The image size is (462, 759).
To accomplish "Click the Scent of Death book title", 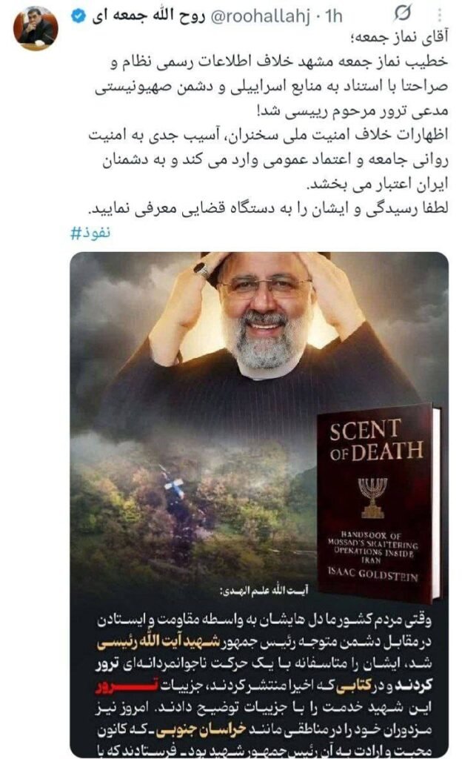I will (x=376, y=440).
